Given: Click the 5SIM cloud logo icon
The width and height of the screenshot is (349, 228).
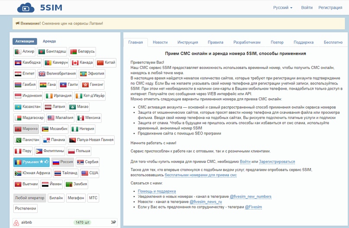Looking at the screenshot, I should (26, 8).
